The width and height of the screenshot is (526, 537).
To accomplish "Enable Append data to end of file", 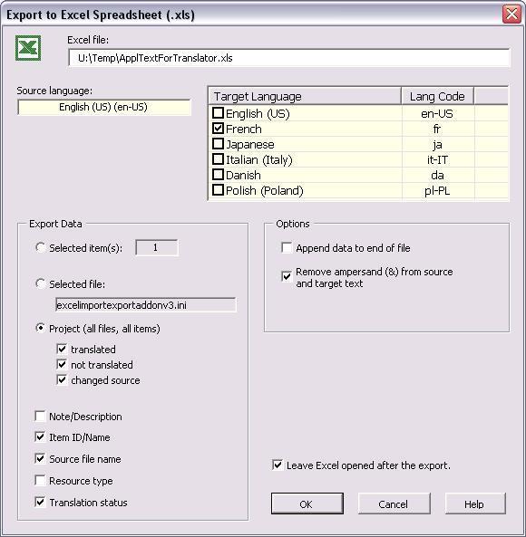I will point(287,247).
